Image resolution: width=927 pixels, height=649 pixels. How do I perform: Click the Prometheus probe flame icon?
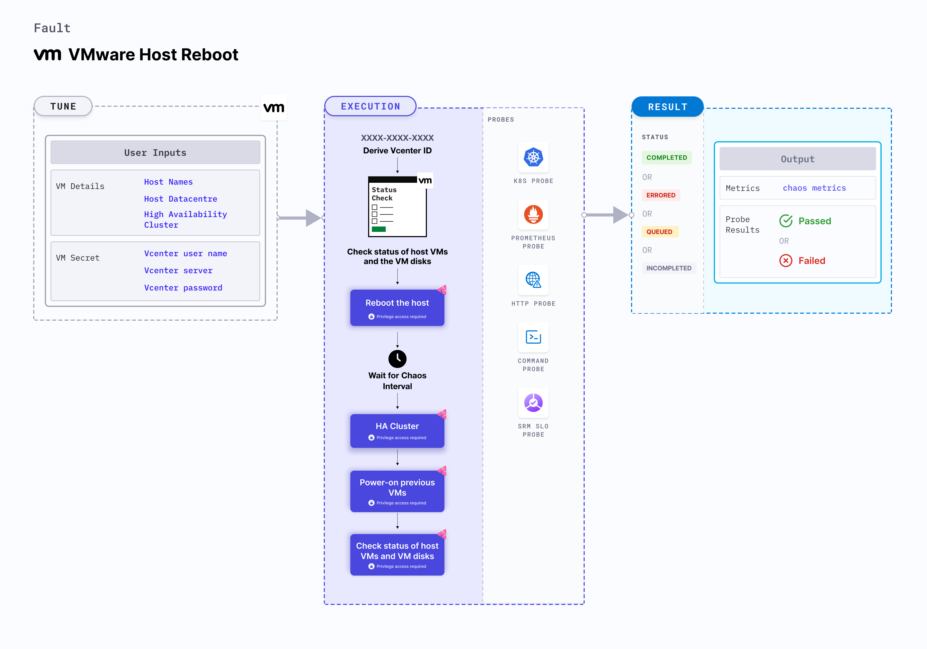pos(533,214)
